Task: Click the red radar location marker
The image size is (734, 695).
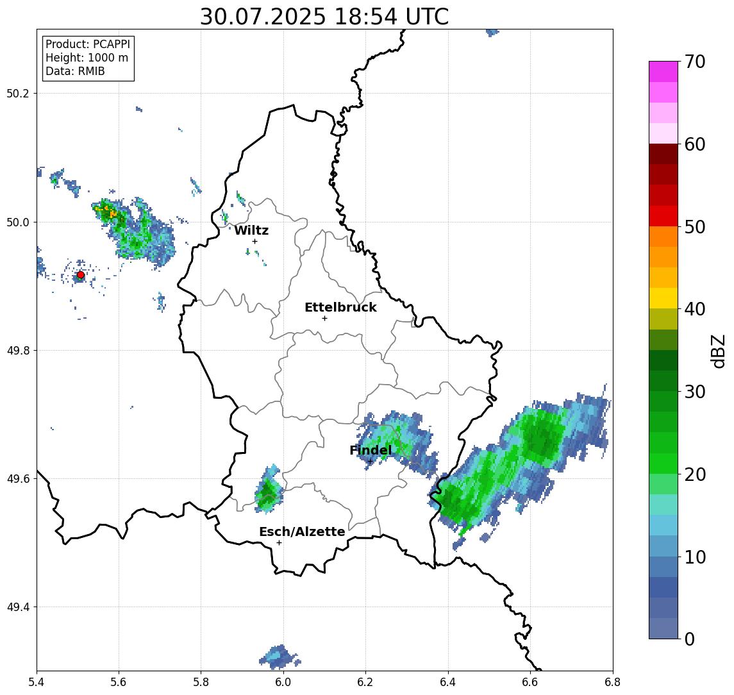Action: [x=81, y=275]
